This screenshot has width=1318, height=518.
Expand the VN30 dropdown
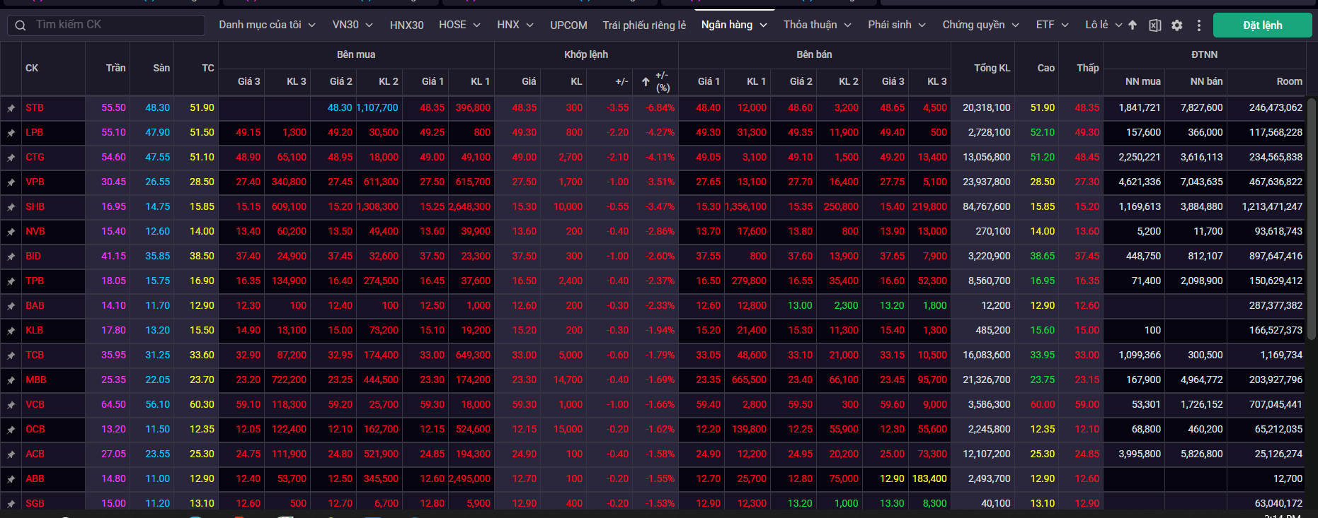pyautogui.click(x=353, y=25)
